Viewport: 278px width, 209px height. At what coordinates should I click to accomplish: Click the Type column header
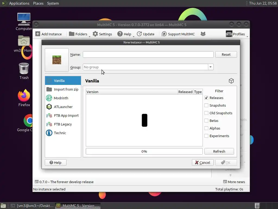point(198,92)
